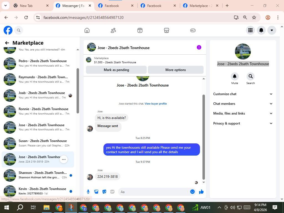This screenshot has width=284, height=213.
Task: Go back from Marketplace chats list
Action: (x=7, y=43)
